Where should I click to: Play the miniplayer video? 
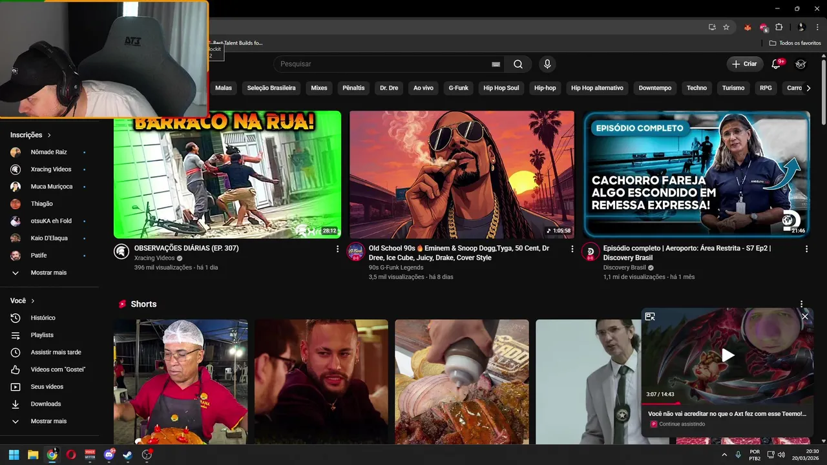coord(728,355)
